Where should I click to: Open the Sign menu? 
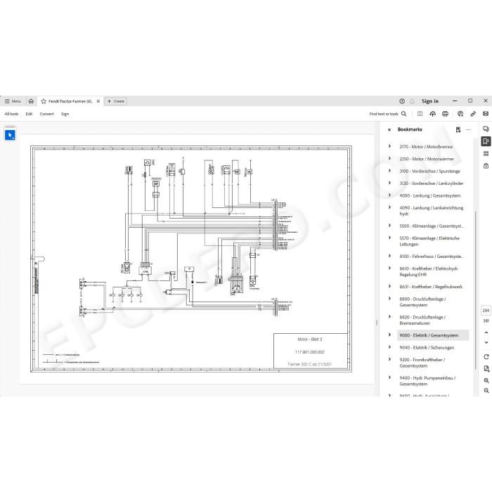[x=65, y=114]
